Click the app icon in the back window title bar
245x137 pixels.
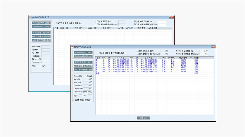(30, 17)
